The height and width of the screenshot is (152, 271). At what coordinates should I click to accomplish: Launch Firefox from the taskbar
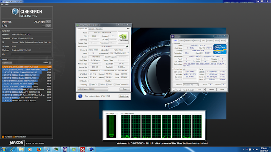click(39, 149)
